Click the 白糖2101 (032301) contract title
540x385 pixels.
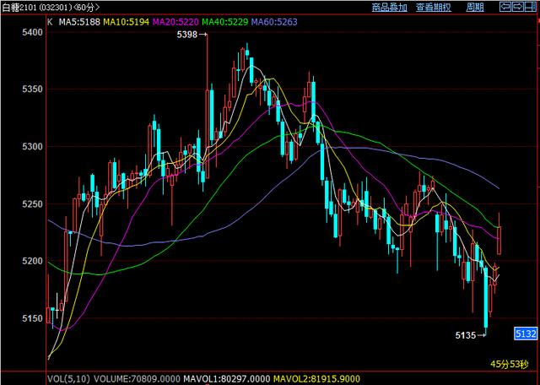(35, 7)
